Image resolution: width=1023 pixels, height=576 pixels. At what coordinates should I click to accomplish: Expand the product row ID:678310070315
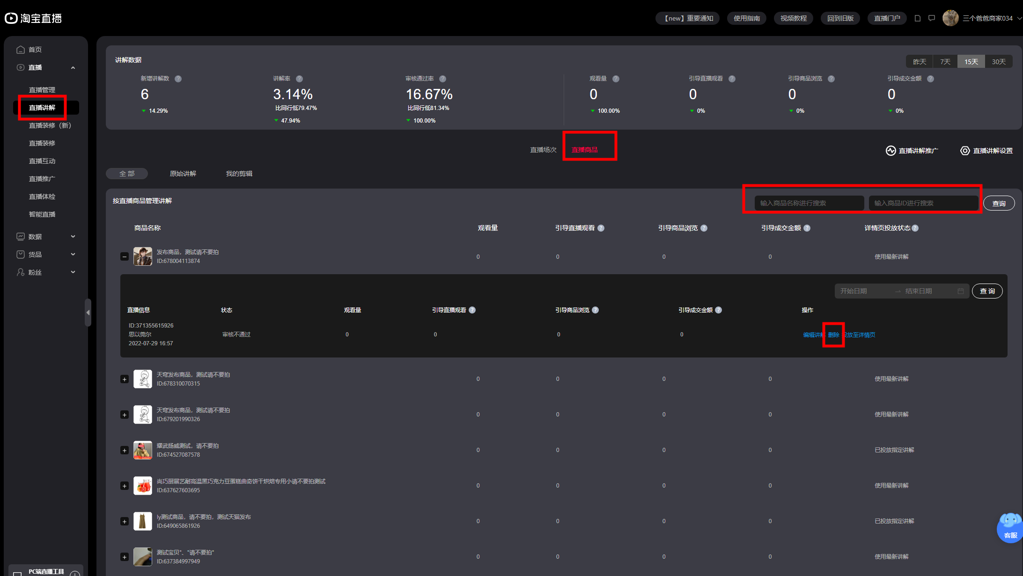(125, 379)
